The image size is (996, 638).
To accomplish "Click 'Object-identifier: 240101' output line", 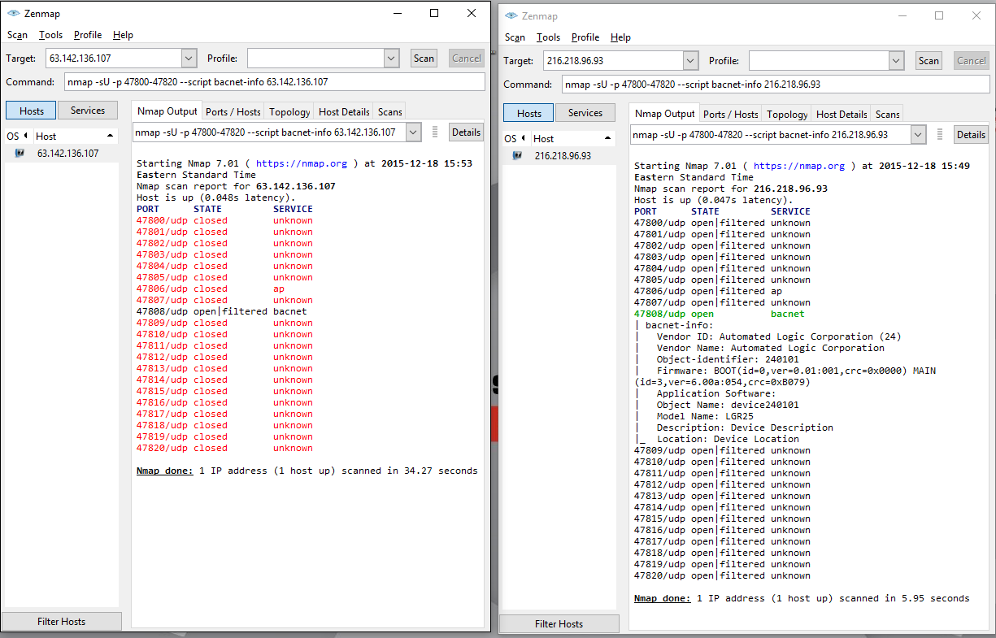I will pyautogui.click(x=729, y=359).
